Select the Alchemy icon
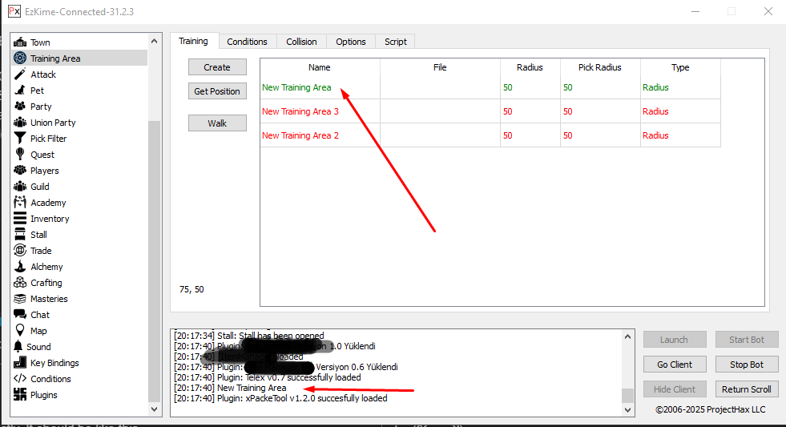 coord(20,267)
